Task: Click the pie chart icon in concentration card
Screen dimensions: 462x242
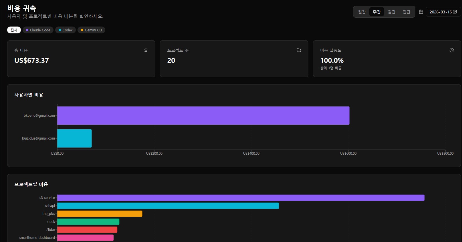Action: (x=451, y=50)
